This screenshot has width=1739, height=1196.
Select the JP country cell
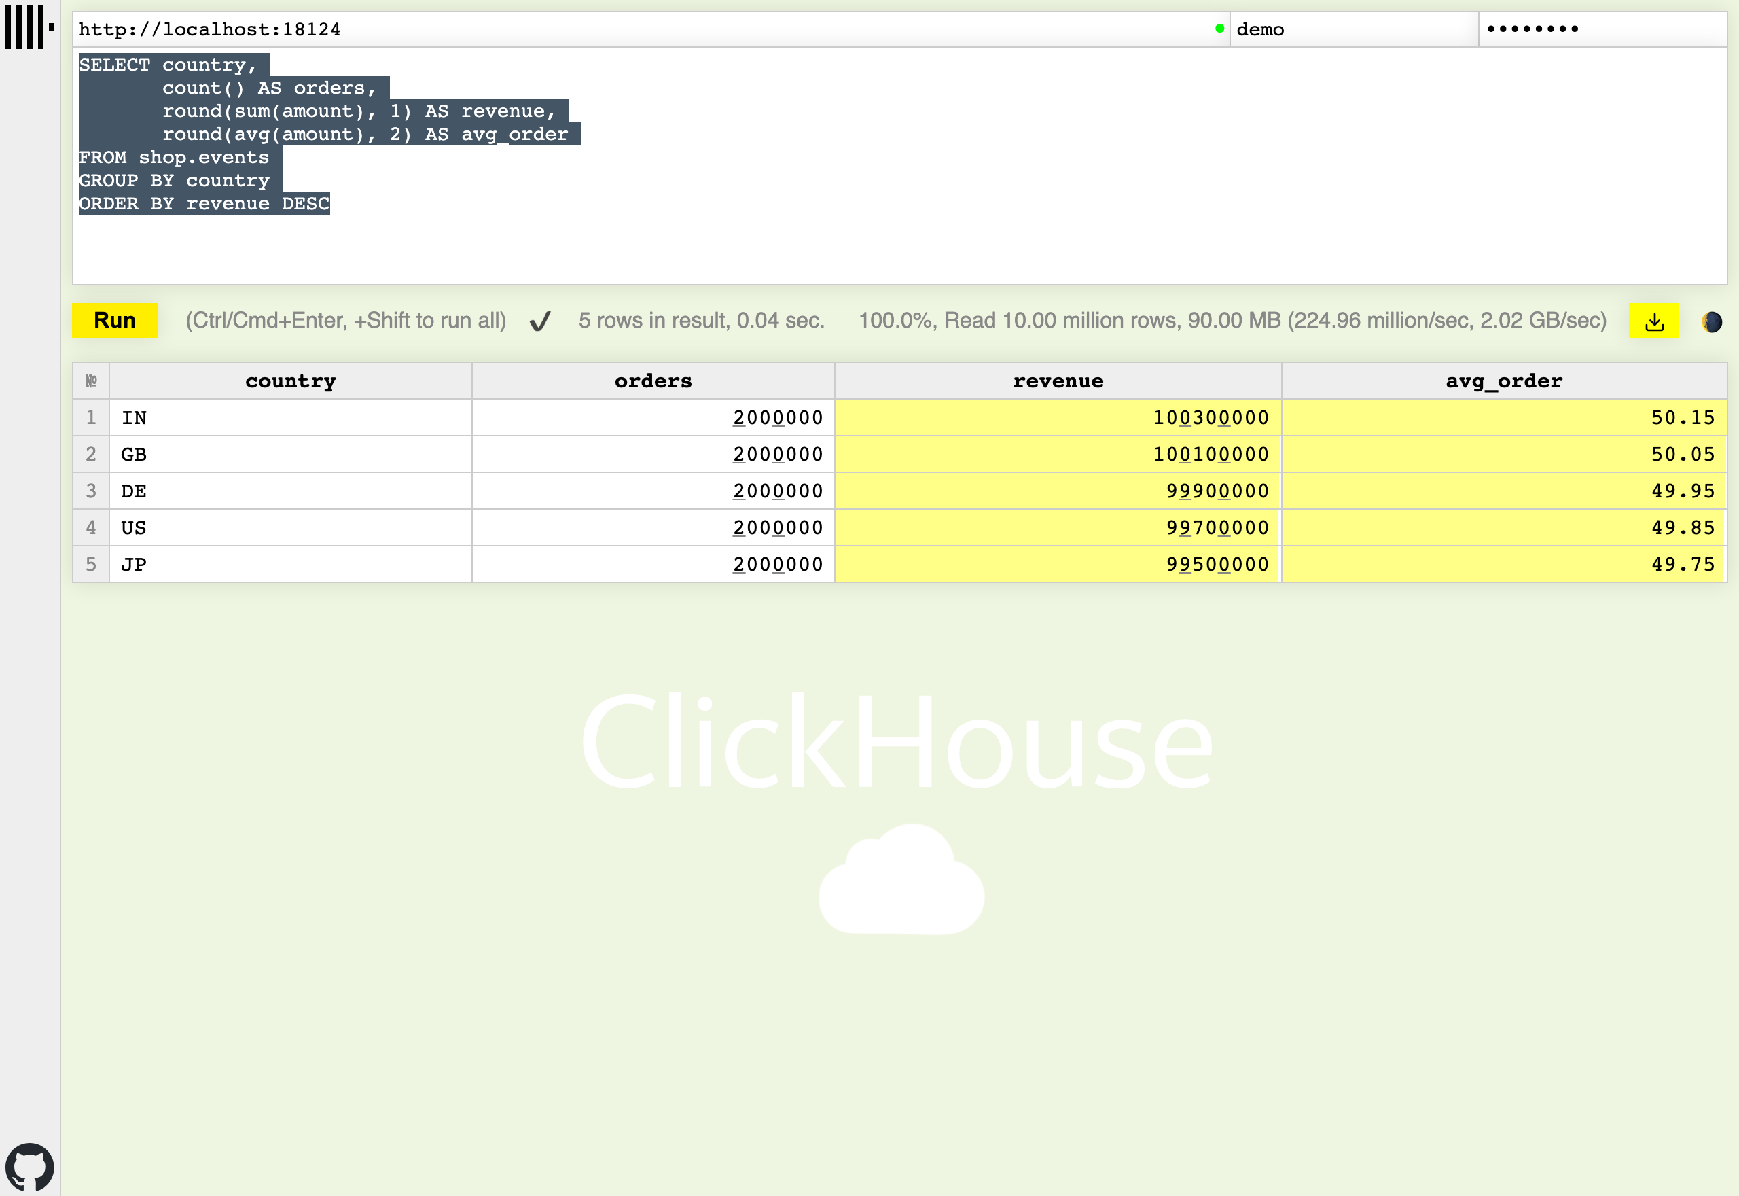point(291,564)
